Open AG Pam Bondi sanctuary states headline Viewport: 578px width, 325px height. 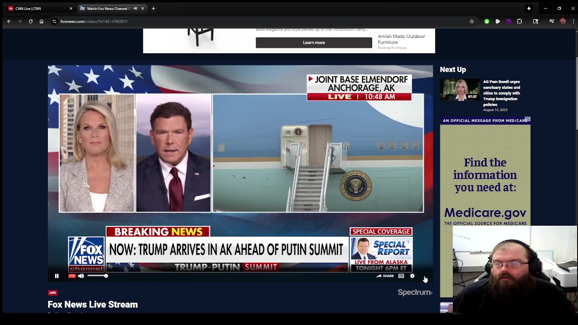click(502, 93)
